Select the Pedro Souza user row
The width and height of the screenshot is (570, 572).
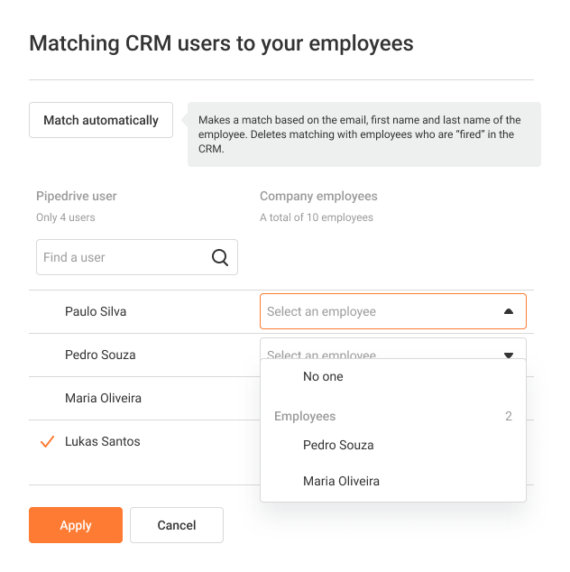click(144, 355)
